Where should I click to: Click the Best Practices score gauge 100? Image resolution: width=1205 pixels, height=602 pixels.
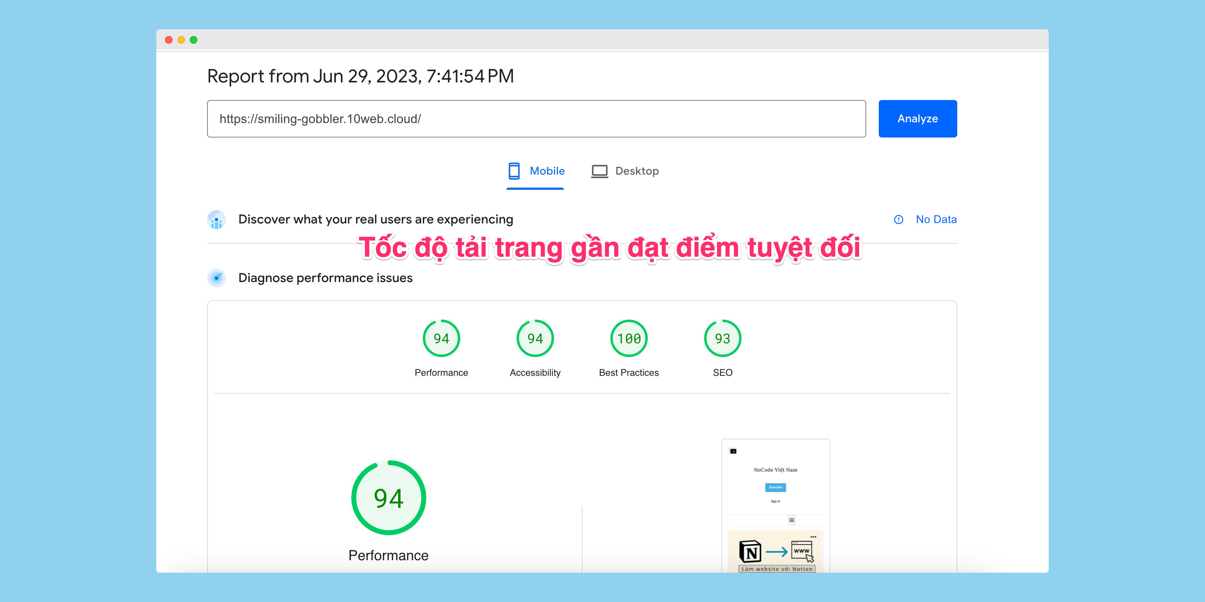coord(628,338)
